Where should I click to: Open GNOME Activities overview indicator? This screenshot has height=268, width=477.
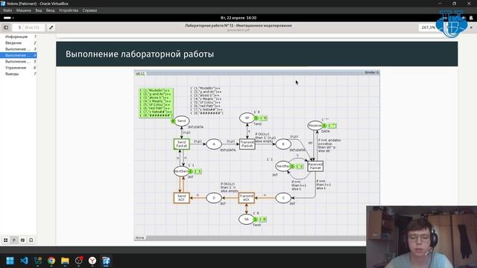[x=8, y=18]
